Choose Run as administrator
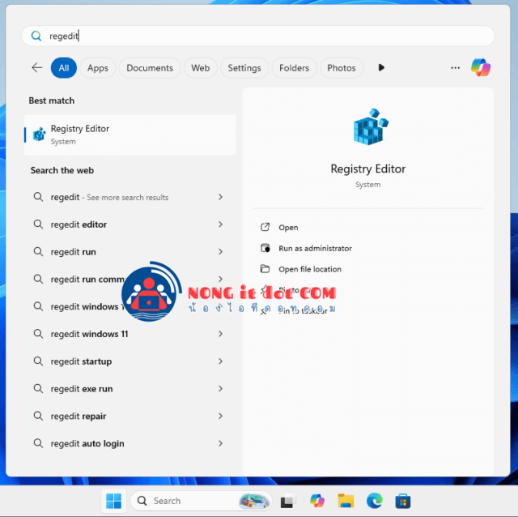 pyautogui.click(x=315, y=248)
